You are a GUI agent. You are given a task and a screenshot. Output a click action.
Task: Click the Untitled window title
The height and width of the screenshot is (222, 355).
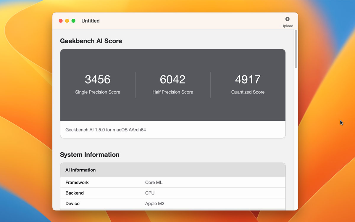tap(91, 21)
